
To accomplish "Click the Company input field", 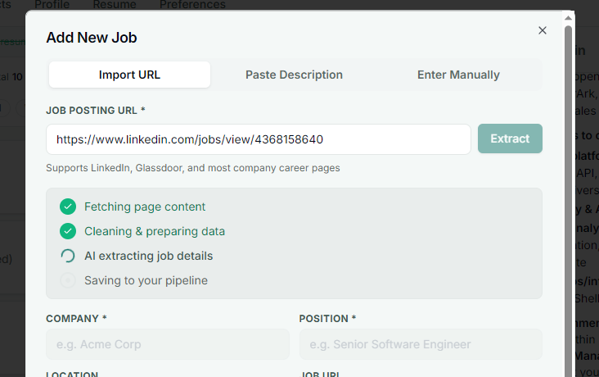I will pyautogui.click(x=168, y=344).
